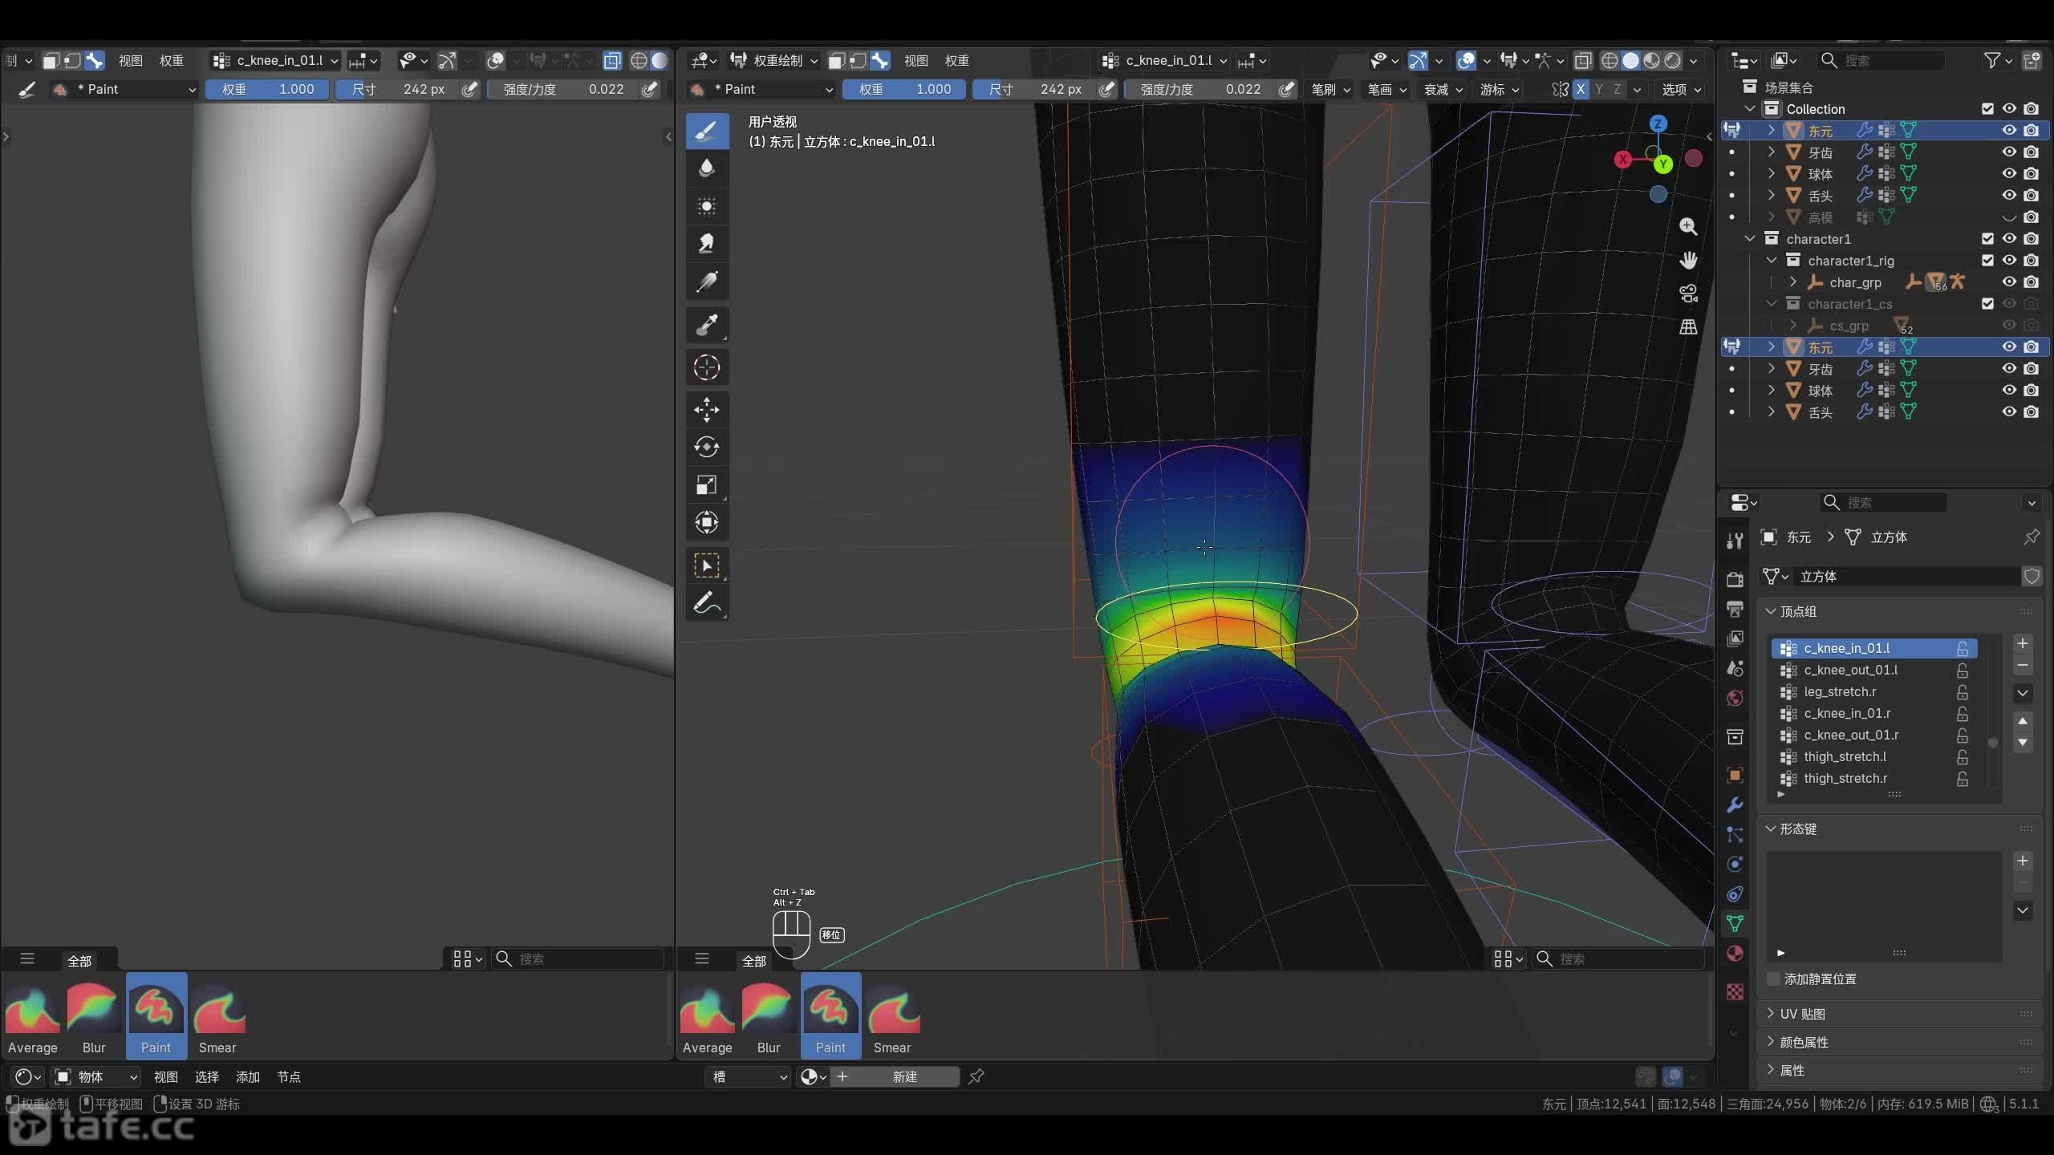2054x1155 pixels.
Task: Select the c_knee_out_01.r vertex group
Action: click(x=1874, y=735)
